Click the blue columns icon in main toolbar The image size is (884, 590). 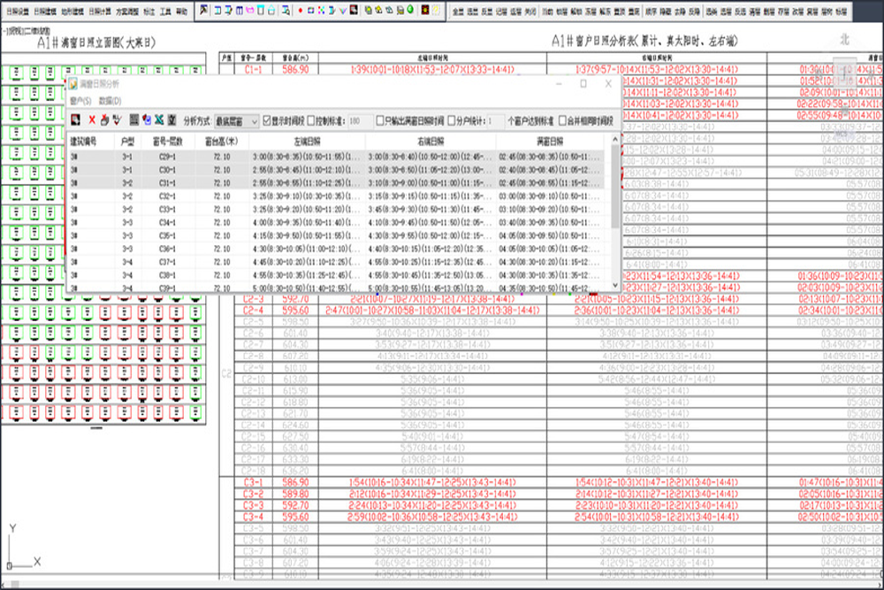click(x=239, y=10)
